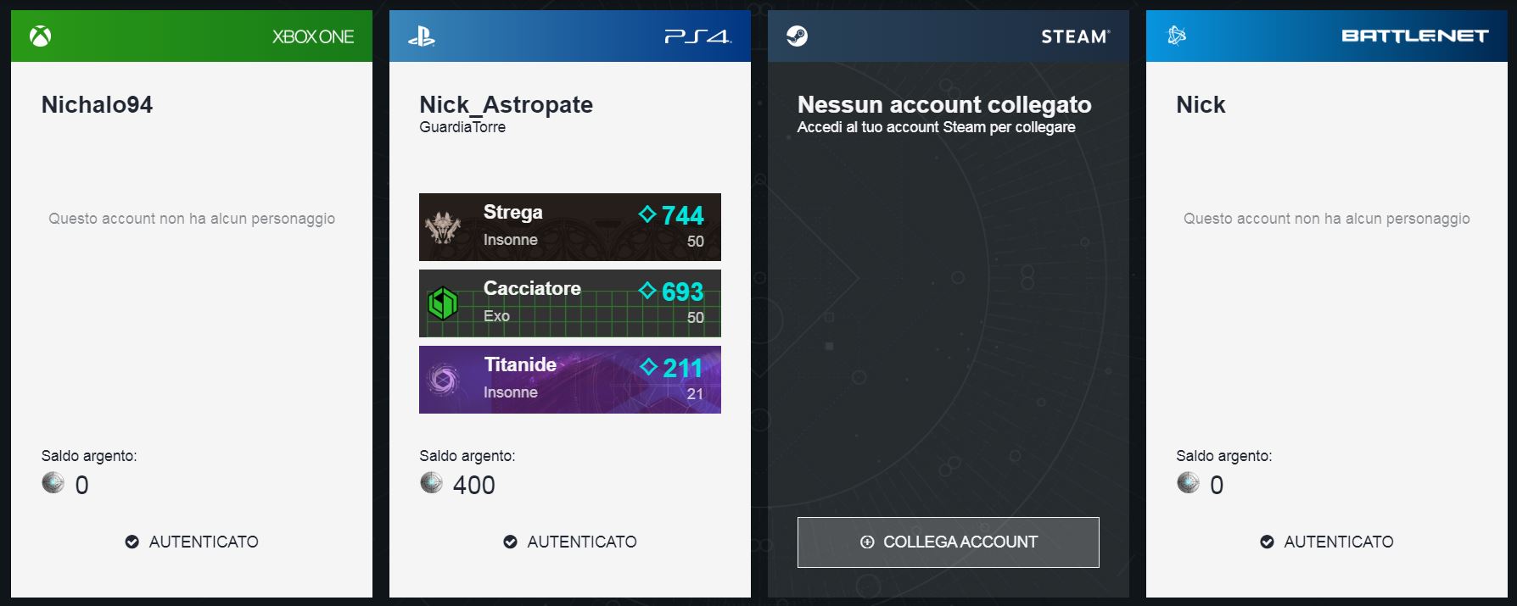Click the Battle.net logo icon
Viewport: 1517px width, 606px height.
1177,36
